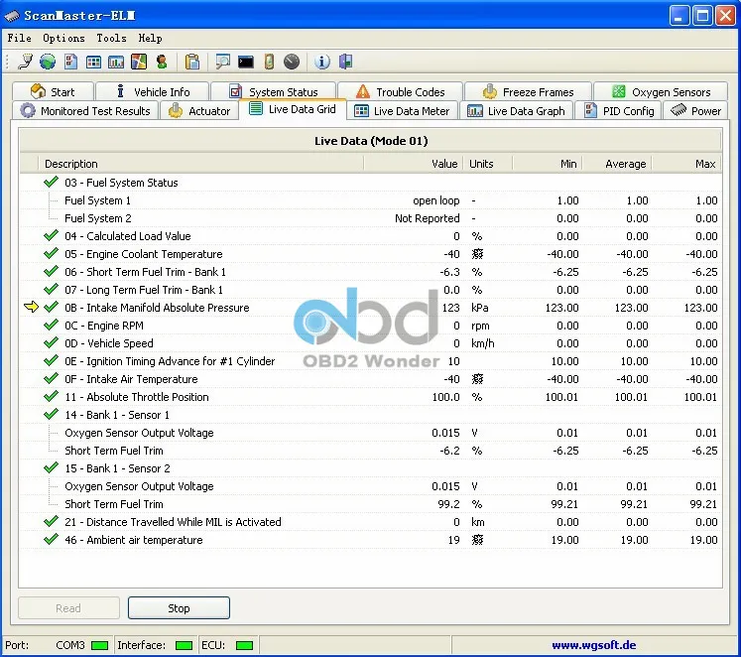This screenshot has width=741, height=657.
Task: Select the 06 Short Term Fuel Trim Bank 1 row
Action: coord(371,271)
